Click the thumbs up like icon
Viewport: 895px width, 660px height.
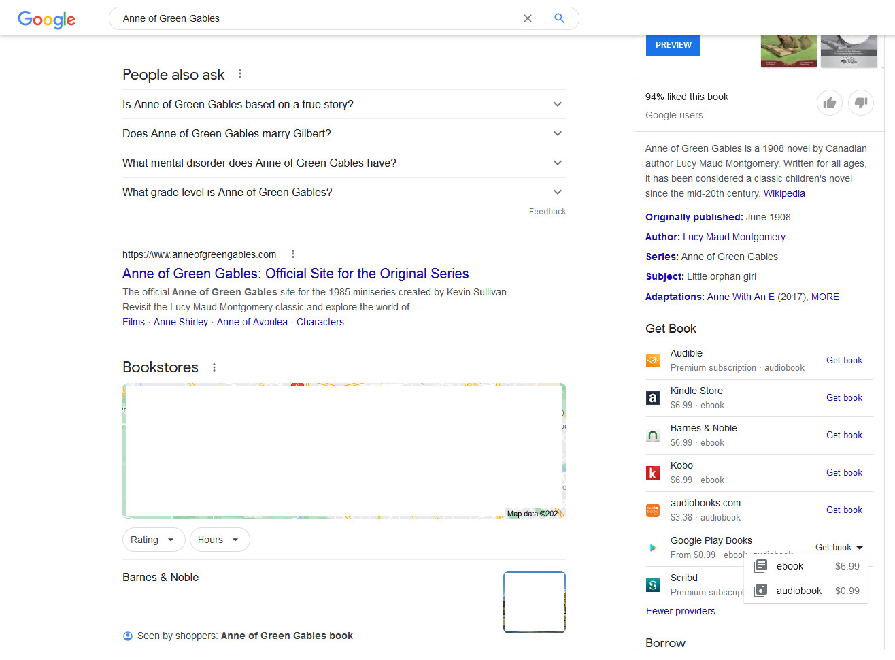pyautogui.click(x=830, y=103)
